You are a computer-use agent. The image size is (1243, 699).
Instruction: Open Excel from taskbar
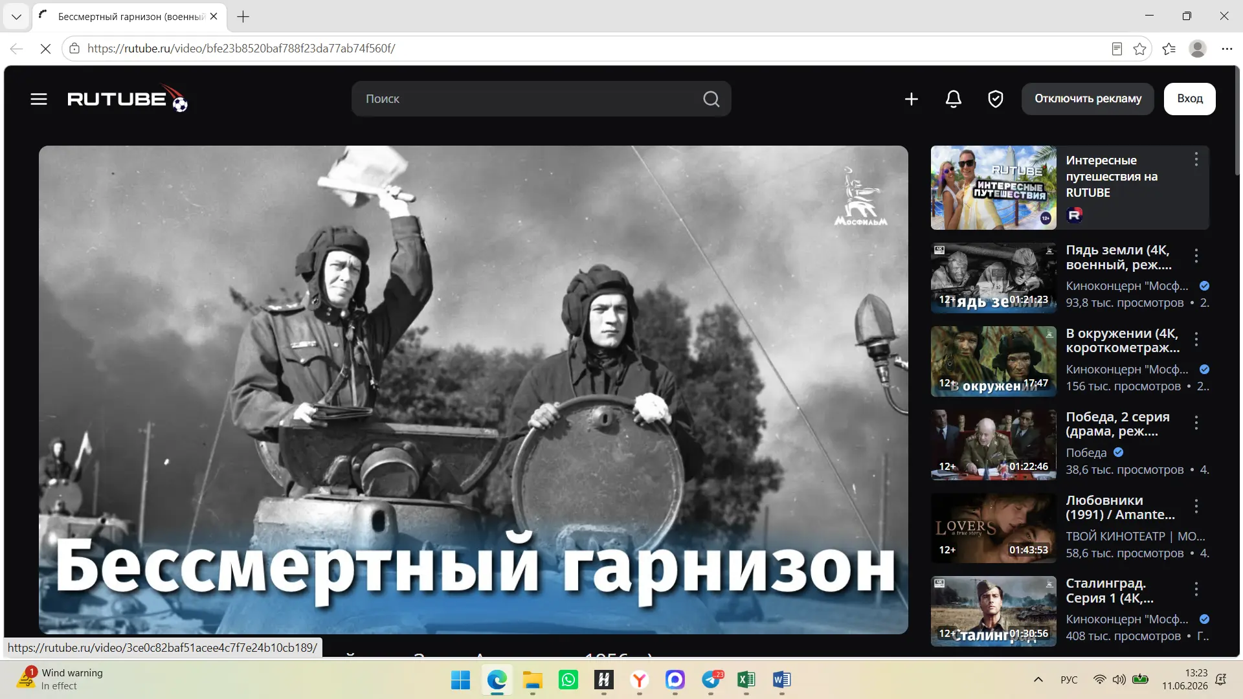pos(746,680)
